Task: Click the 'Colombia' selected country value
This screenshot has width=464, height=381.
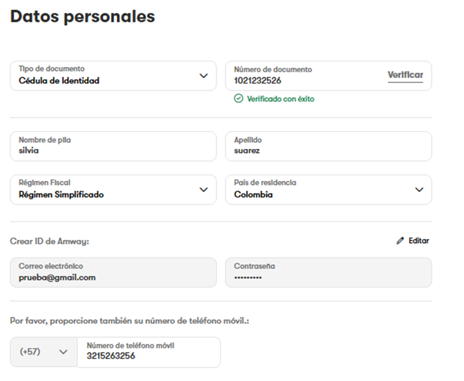Action: coord(253,195)
